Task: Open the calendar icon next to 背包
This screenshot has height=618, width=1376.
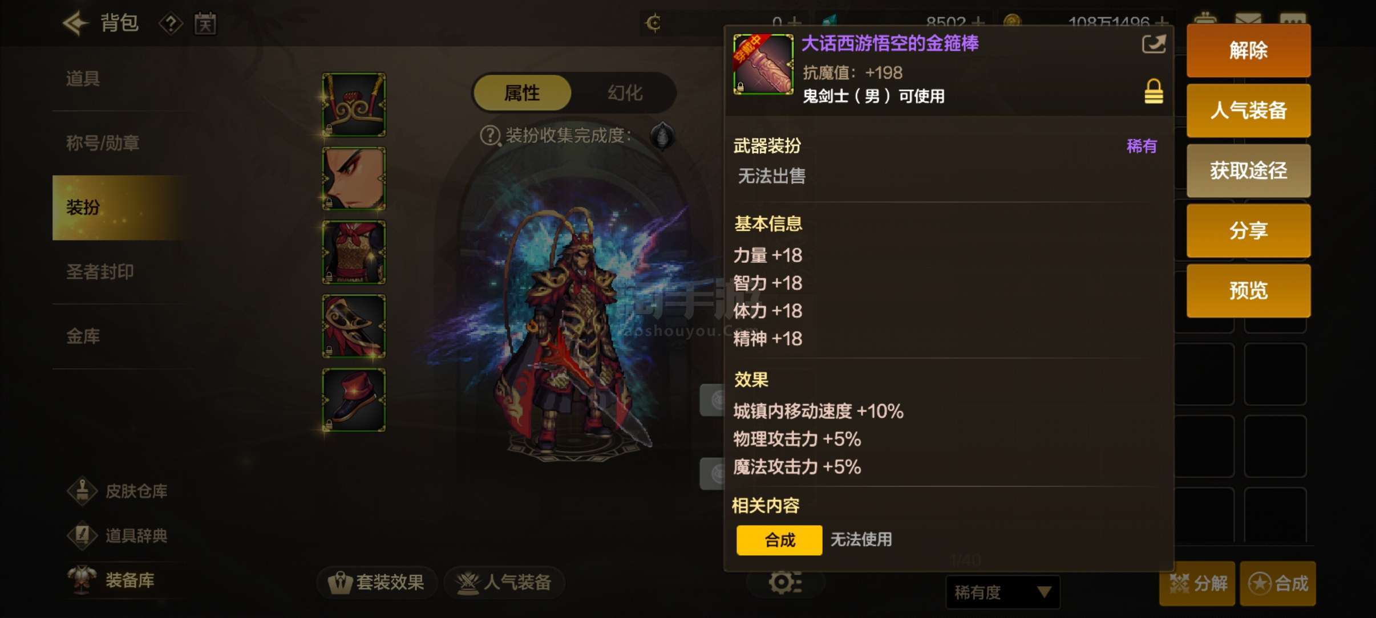Action: tap(205, 23)
